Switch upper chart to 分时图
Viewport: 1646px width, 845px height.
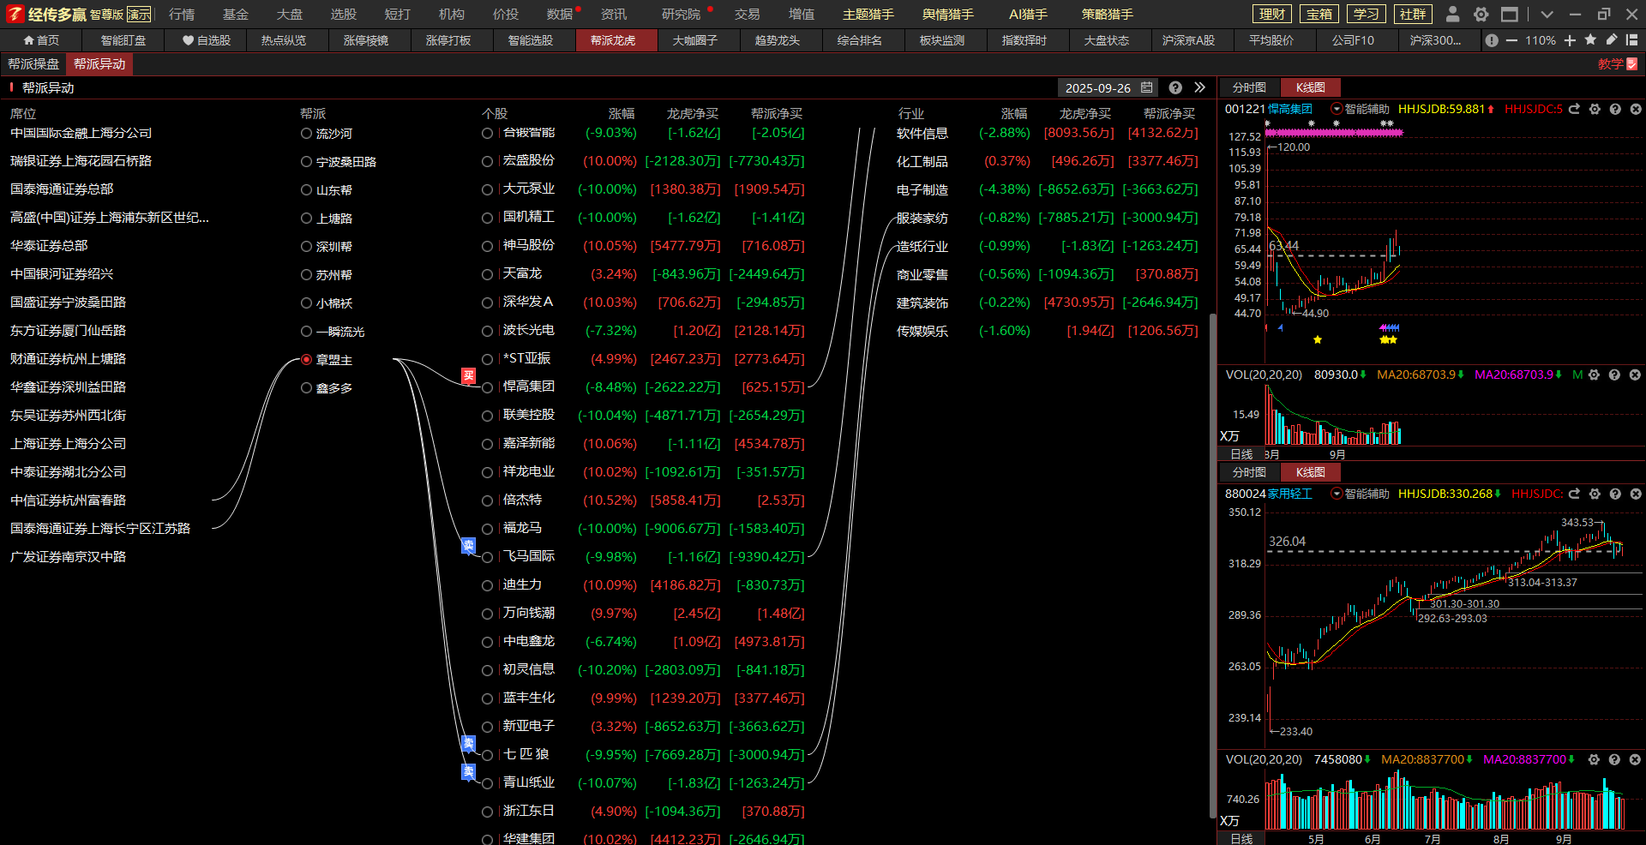[x=1249, y=87]
